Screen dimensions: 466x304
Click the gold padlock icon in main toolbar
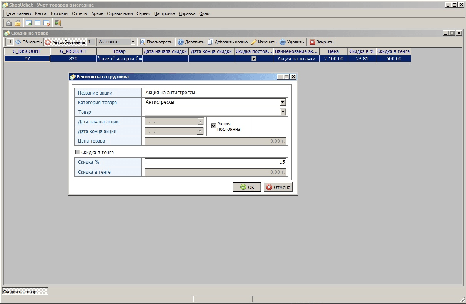18,23
